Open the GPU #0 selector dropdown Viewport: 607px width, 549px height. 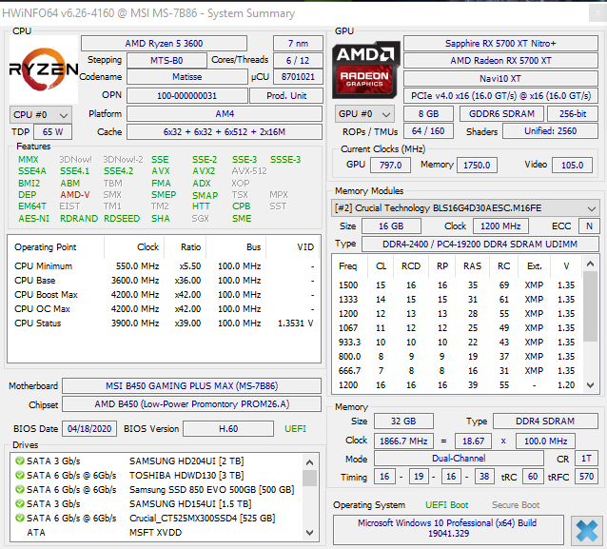[364, 114]
